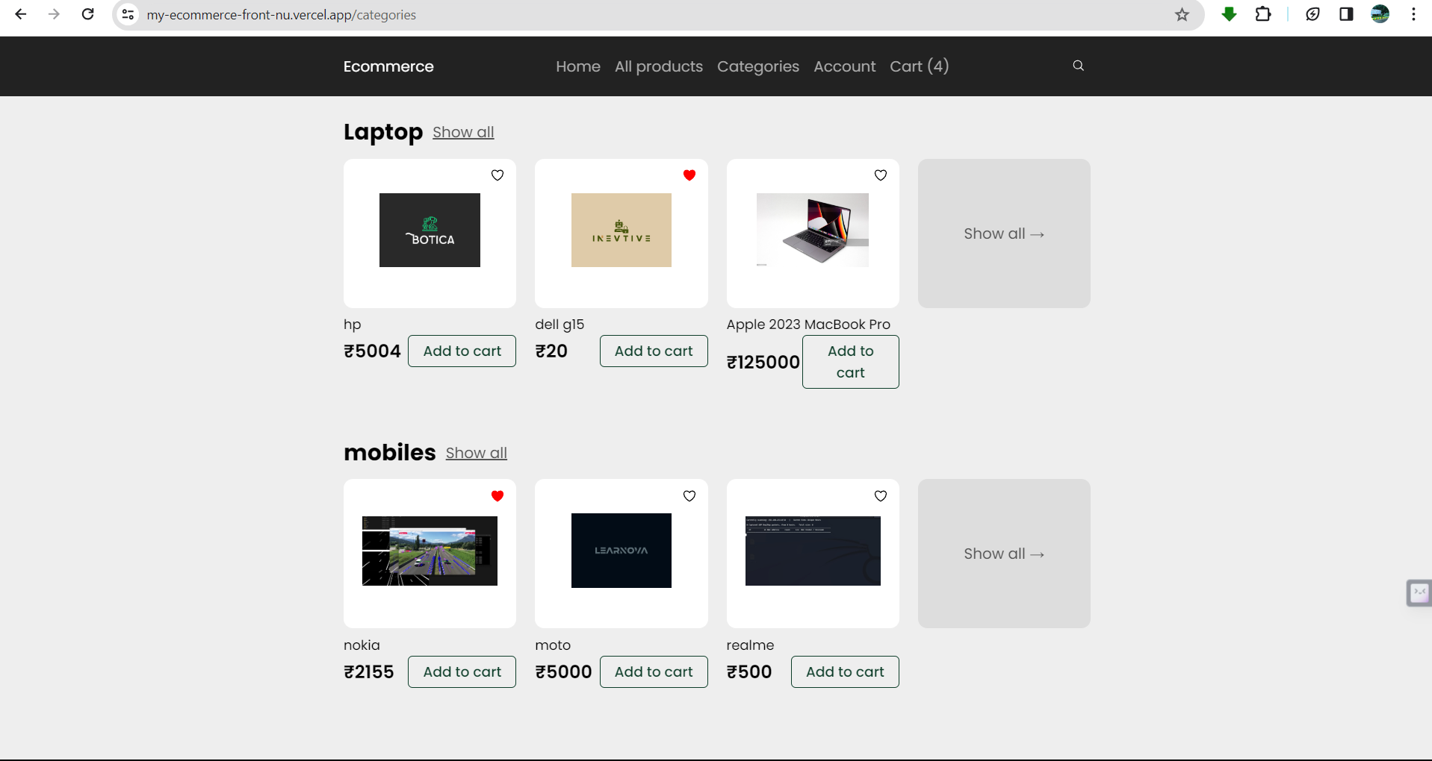Viewport: 1432px width, 761px height.
Task: Click the browser bookmark star icon
Action: [x=1183, y=14]
